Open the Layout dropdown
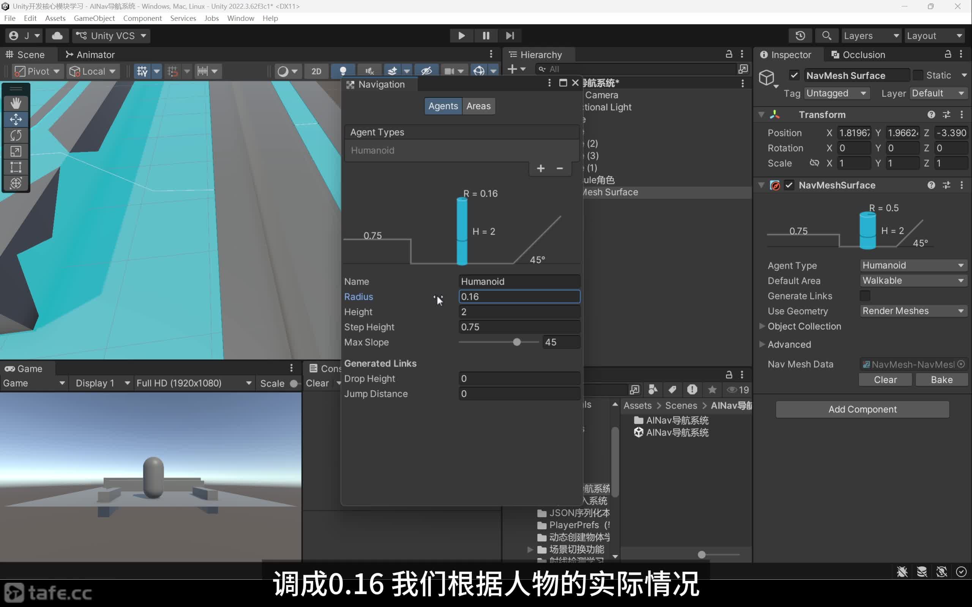The height and width of the screenshot is (607, 972). click(934, 36)
